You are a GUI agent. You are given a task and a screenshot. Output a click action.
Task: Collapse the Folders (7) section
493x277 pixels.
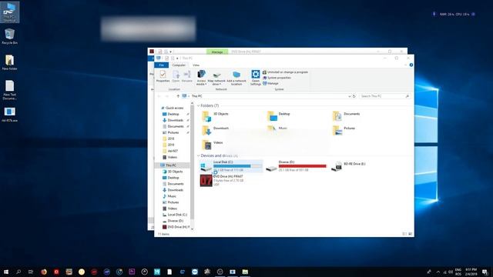199,105
